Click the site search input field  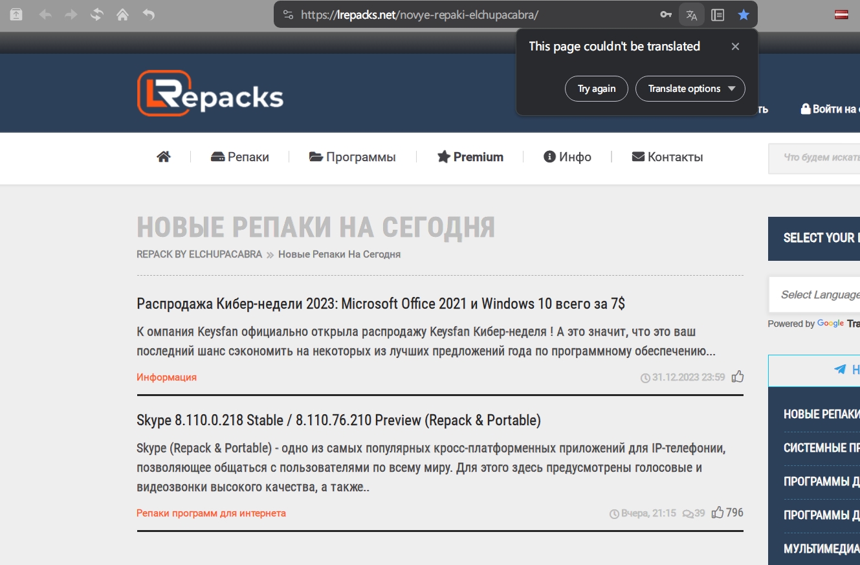pyautogui.click(x=814, y=157)
